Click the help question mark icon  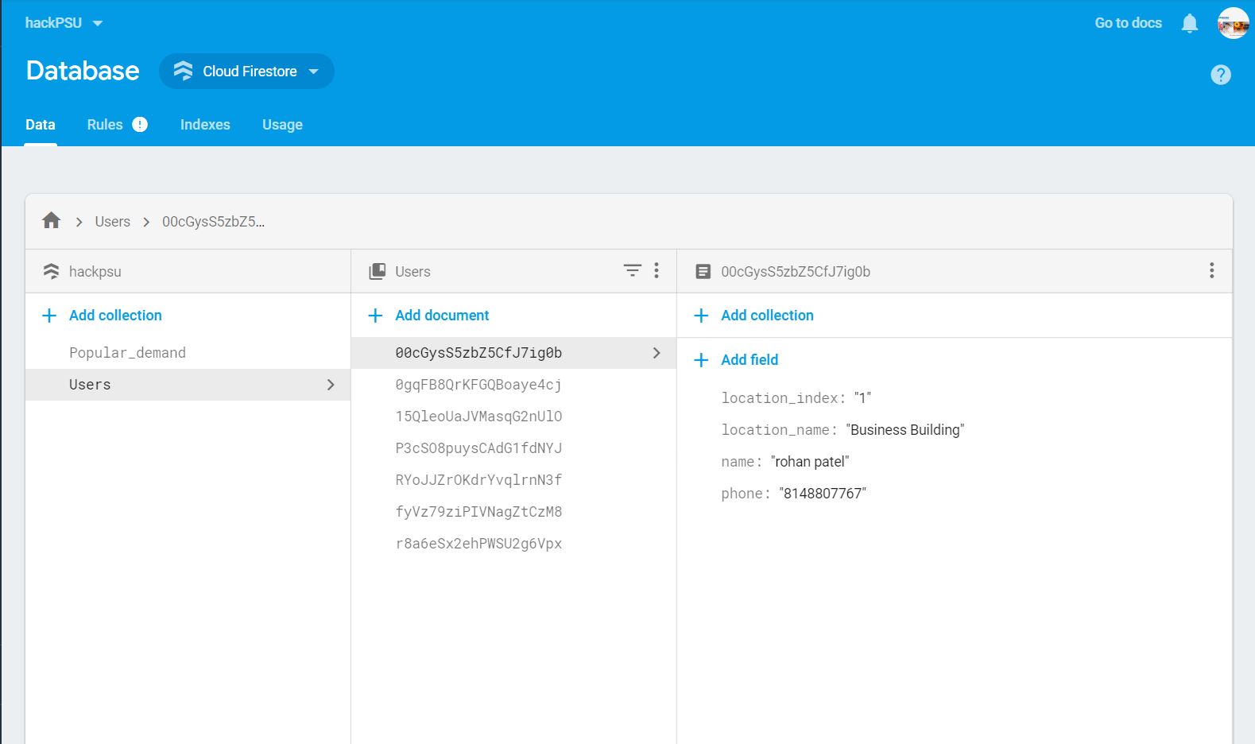pyautogui.click(x=1220, y=75)
